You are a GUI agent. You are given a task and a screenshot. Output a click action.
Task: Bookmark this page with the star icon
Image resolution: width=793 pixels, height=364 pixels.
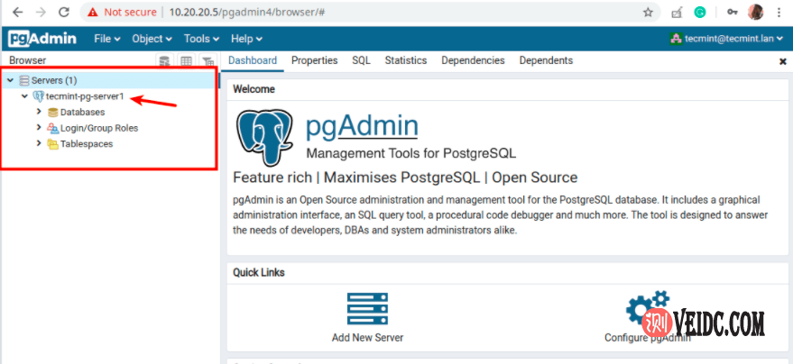[x=648, y=13]
